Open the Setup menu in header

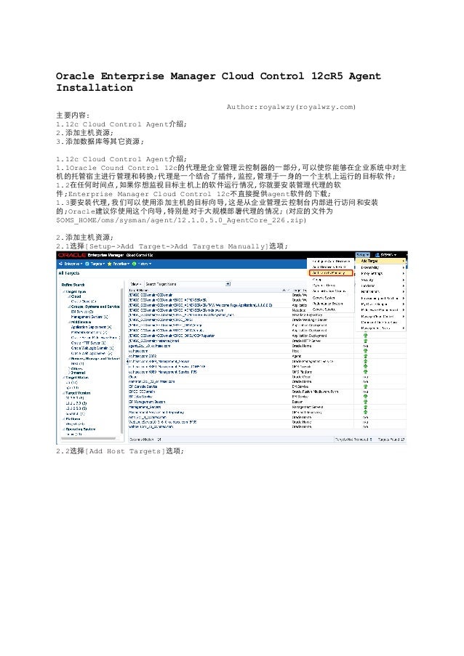coord(363,254)
